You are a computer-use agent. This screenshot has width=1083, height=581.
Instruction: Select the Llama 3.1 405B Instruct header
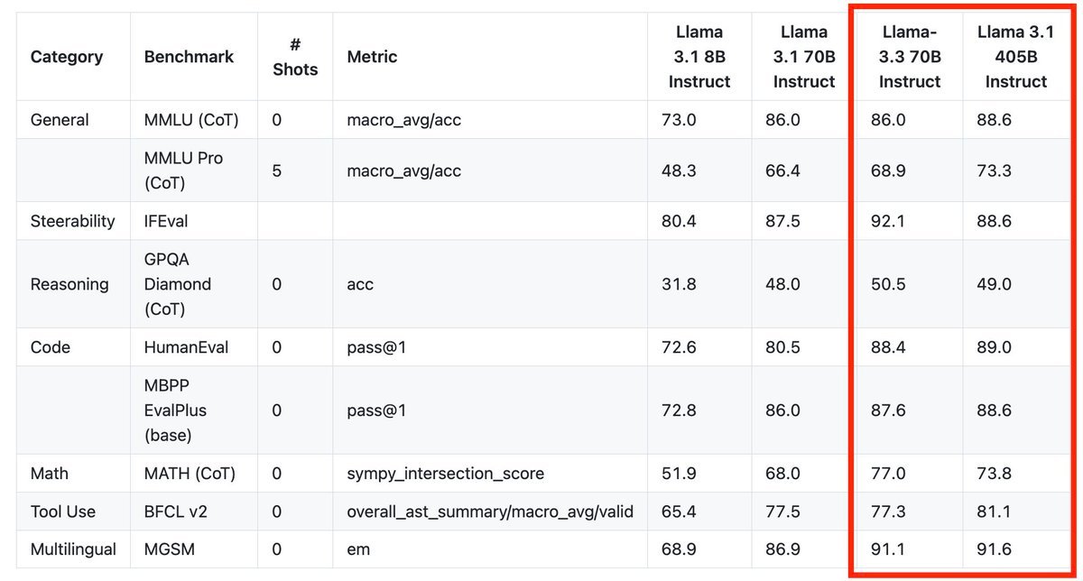1015,57
